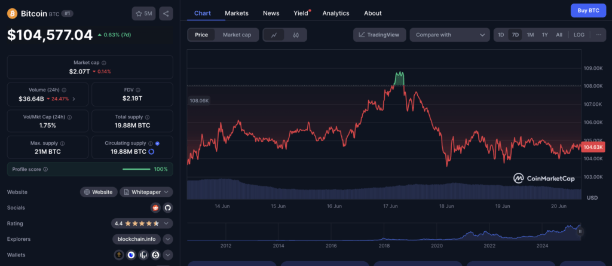The height and width of the screenshot is (266, 612).
Task: Click the #1 rank badge
Action: pyautogui.click(x=68, y=14)
